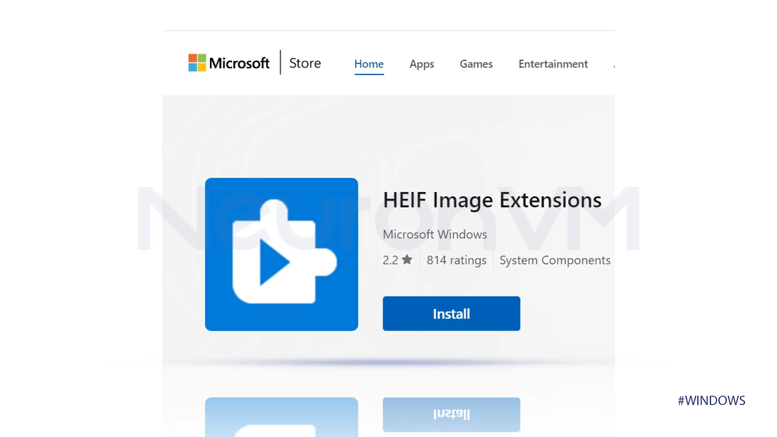
Task: Click the Install button for HEIF Extensions
Action: pos(451,313)
